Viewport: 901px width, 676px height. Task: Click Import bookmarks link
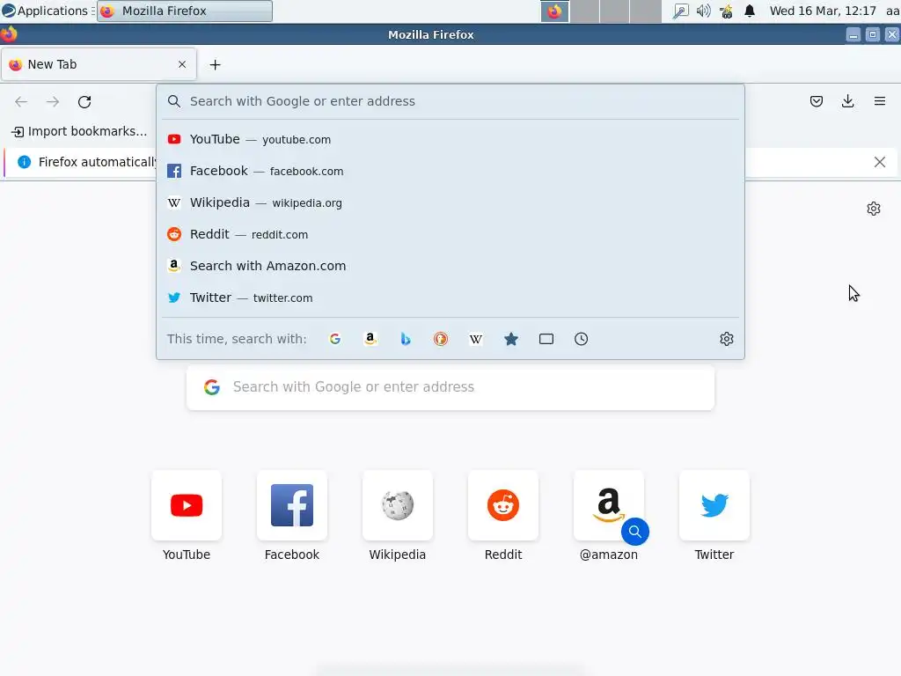coord(79,132)
